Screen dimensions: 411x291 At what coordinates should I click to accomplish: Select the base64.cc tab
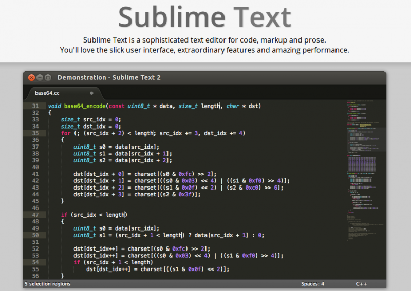47,93
